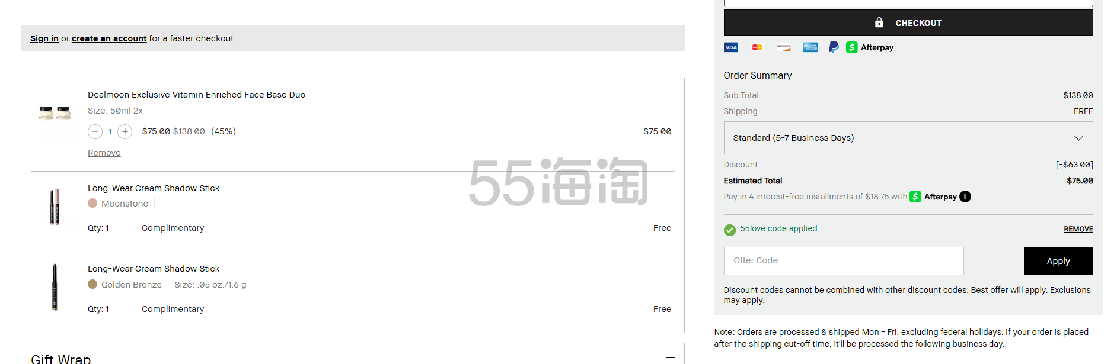
Task: Decrease Face Base Duo quantity
Action: pyautogui.click(x=95, y=131)
